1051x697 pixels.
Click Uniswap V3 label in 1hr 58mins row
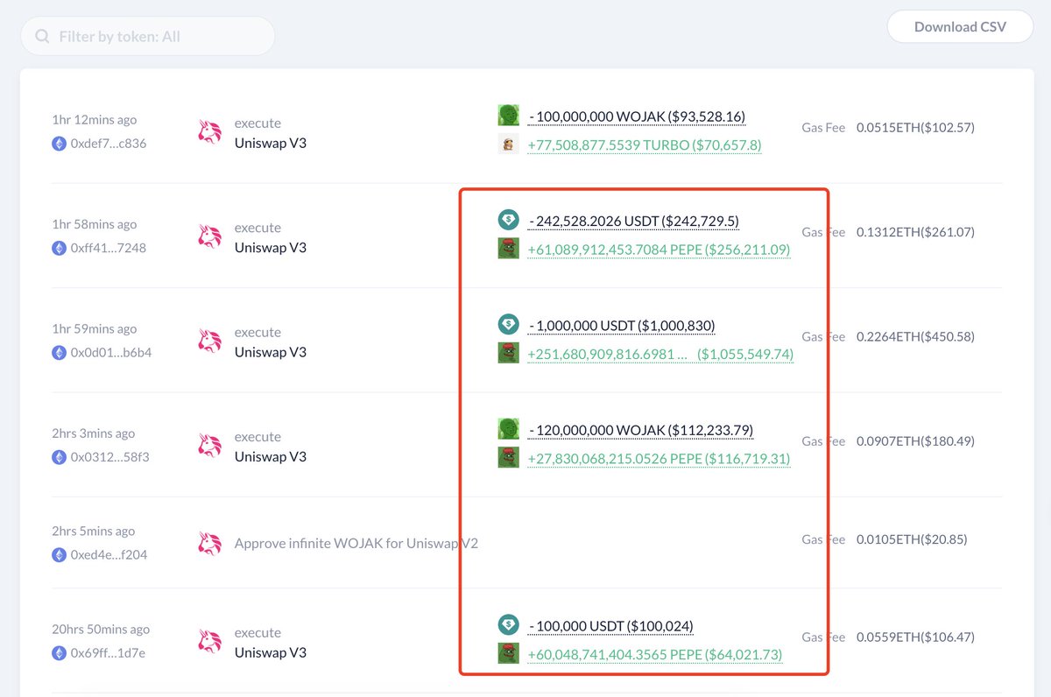(x=271, y=248)
